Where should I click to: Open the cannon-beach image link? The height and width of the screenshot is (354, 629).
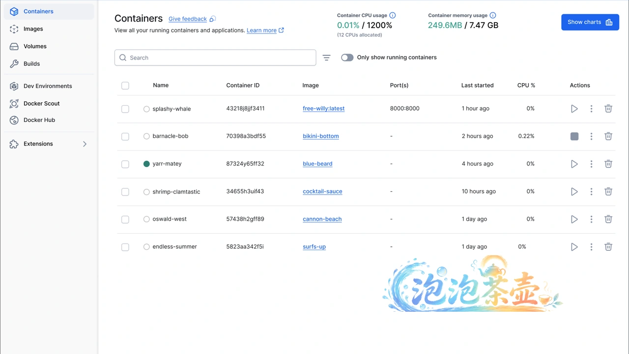point(322,219)
